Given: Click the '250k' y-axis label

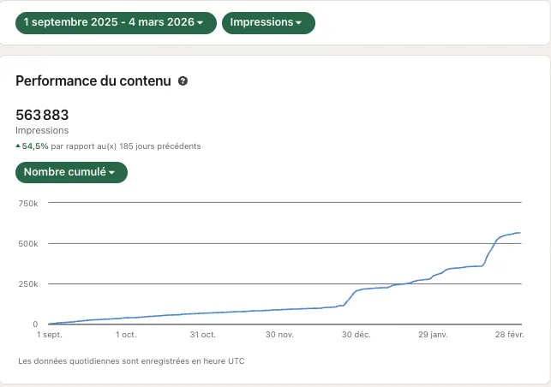Looking at the screenshot, I should (28, 283).
